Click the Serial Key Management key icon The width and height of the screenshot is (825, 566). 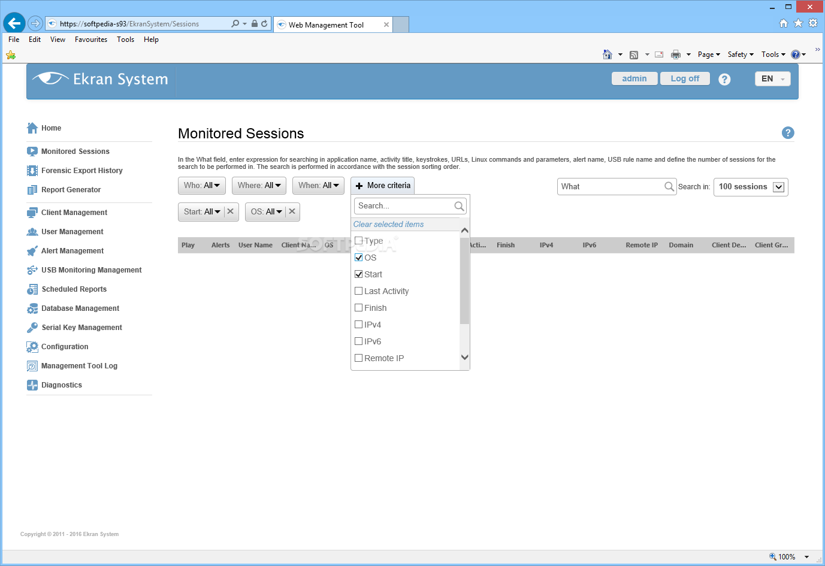[32, 328]
